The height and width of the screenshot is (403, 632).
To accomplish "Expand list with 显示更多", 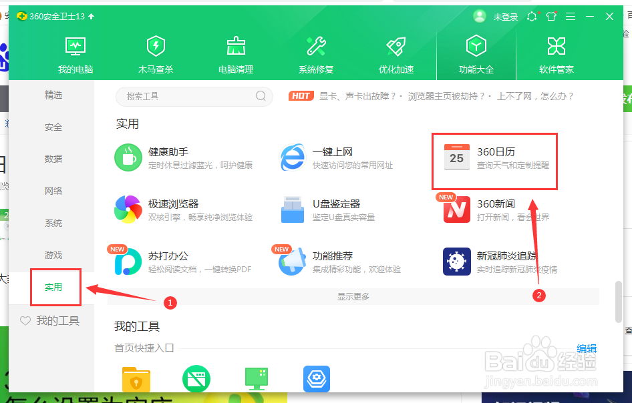I will click(353, 297).
